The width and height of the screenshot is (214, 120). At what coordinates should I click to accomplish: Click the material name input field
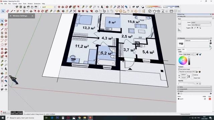pyautogui.click(x=197, y=41)
